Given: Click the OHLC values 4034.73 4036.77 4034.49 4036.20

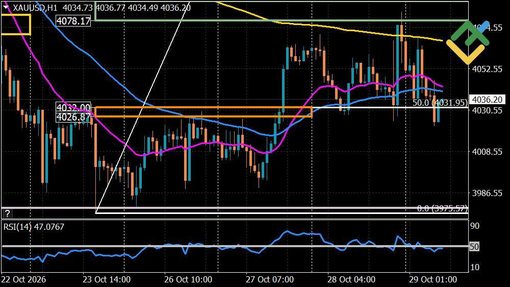Looking at the screenshot, I should [x=126, y=8].
